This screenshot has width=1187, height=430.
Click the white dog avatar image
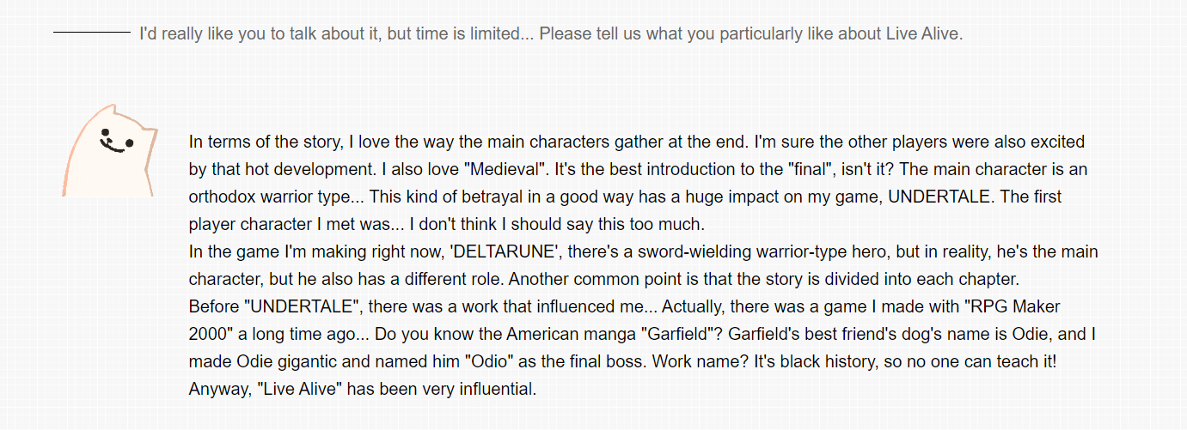(110, 150)
